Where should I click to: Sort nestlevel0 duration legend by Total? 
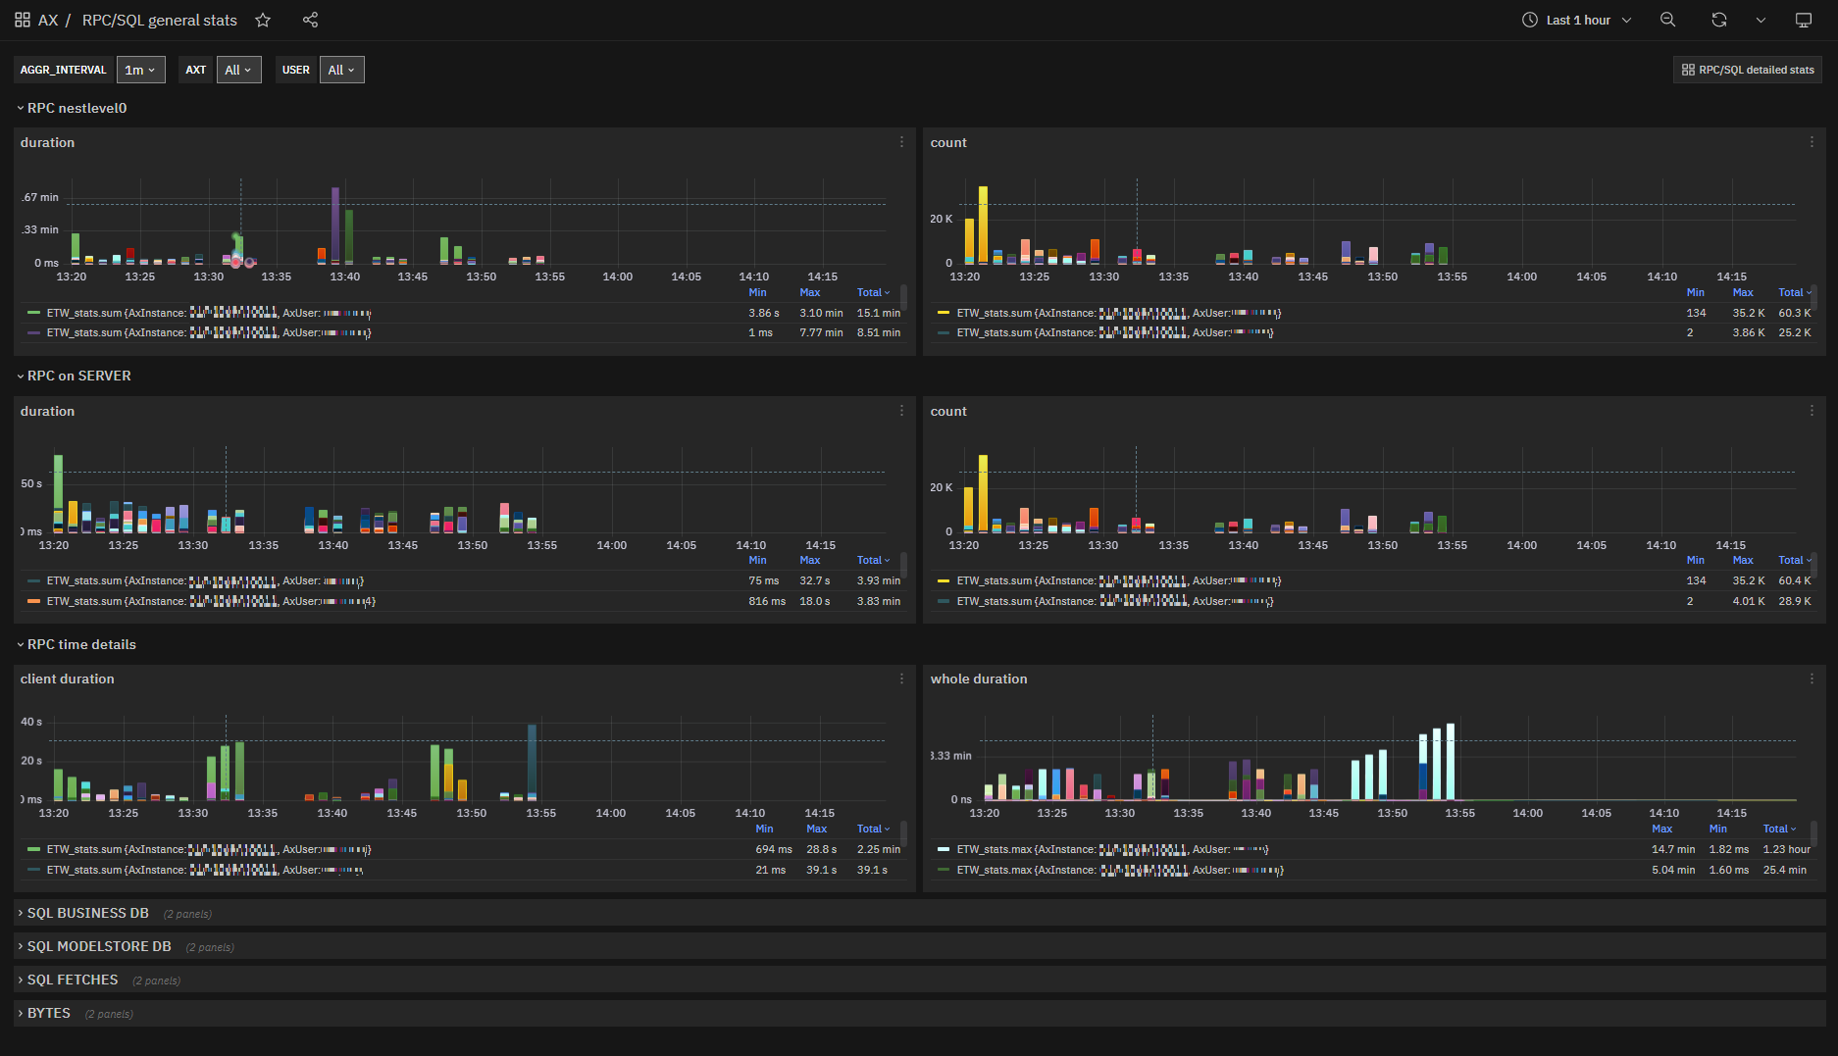pyautogui.click(x=873, y=292)
